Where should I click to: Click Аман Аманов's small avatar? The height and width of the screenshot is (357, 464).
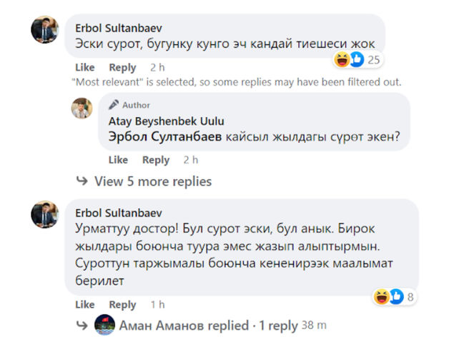click(x=104, y=326)
